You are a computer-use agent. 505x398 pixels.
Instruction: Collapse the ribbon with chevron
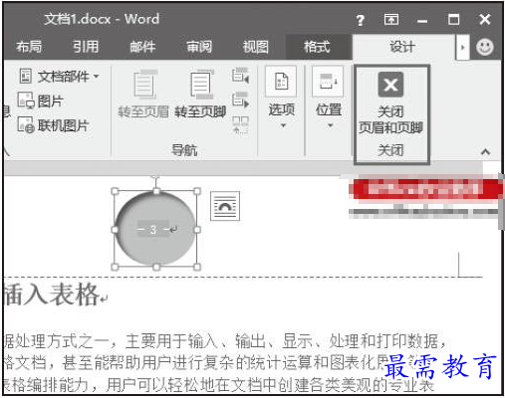(x=485, y=152)
